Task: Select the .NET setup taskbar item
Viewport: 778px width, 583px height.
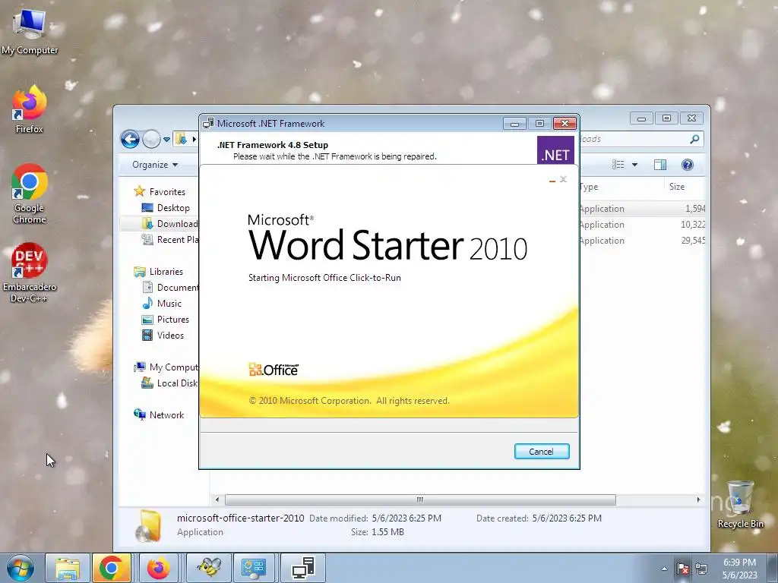Action: coord(303,568)
